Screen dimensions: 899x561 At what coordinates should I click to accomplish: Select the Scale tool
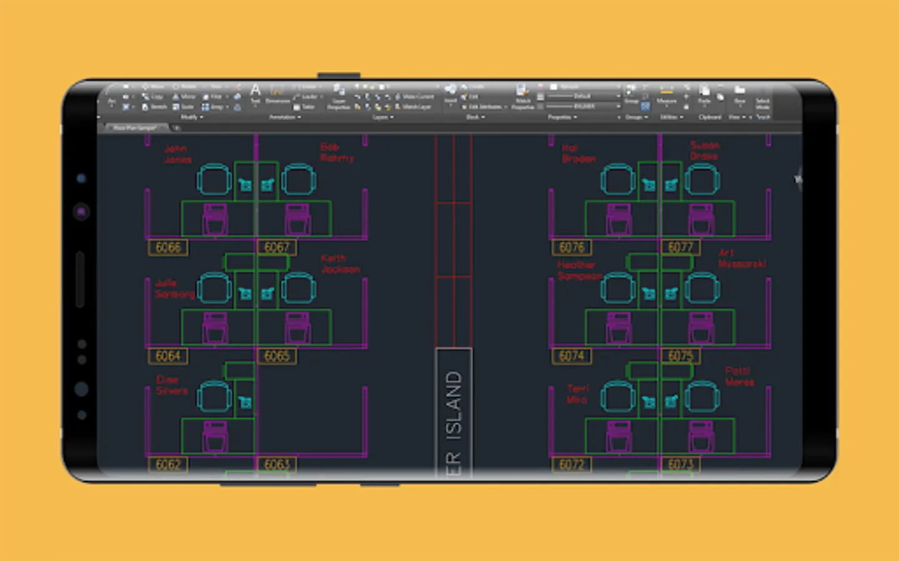[182, 107]
